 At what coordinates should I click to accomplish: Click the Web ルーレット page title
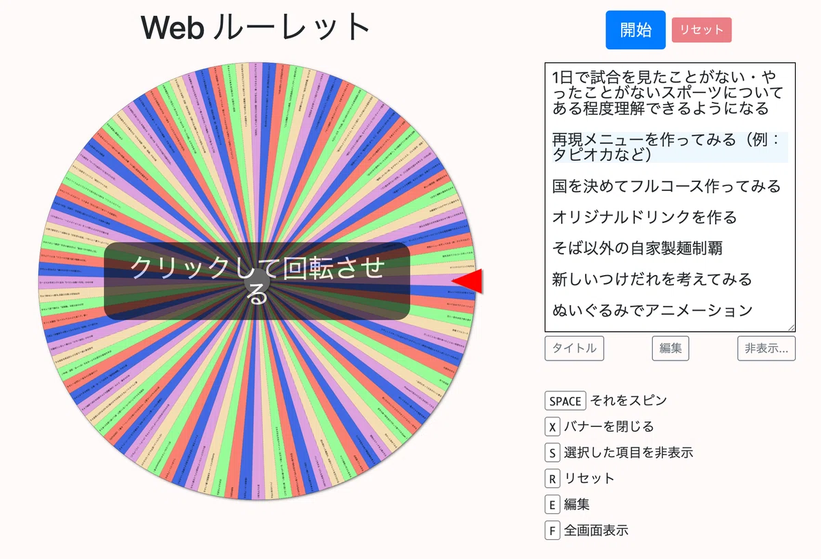[x=256, y=28]
